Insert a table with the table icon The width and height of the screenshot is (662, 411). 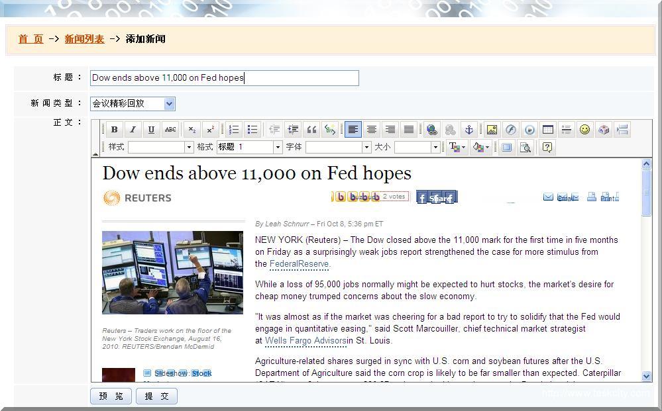click(547, 130)
